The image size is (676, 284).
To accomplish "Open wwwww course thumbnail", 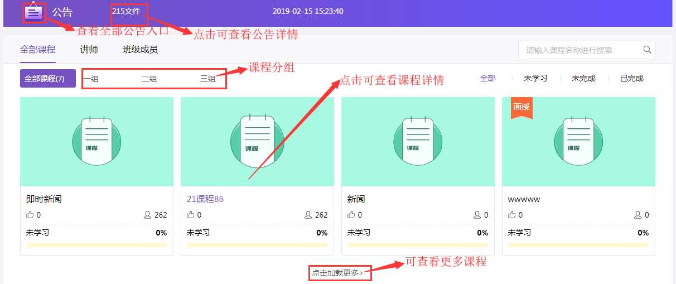I will pyautogui.click(x=578, y=142).
